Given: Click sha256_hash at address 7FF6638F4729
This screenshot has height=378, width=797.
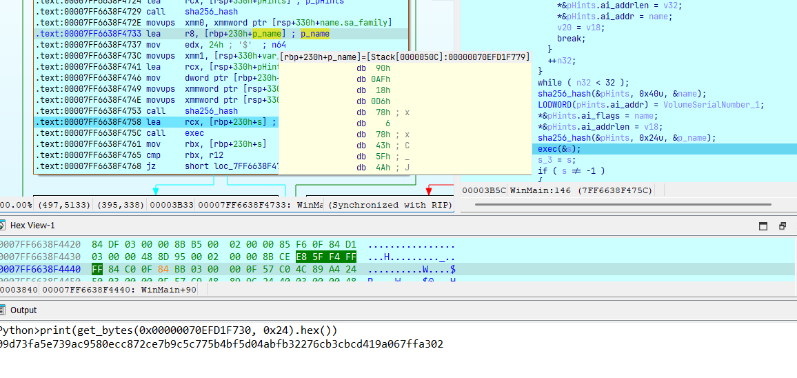Looking at the screenshot, I should coord(212,12).
